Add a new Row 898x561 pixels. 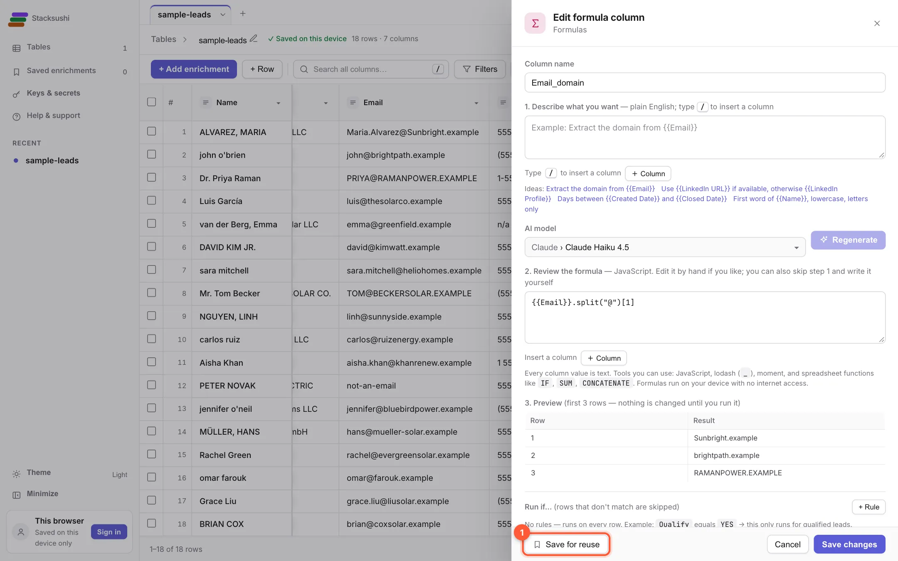[262, 69]
